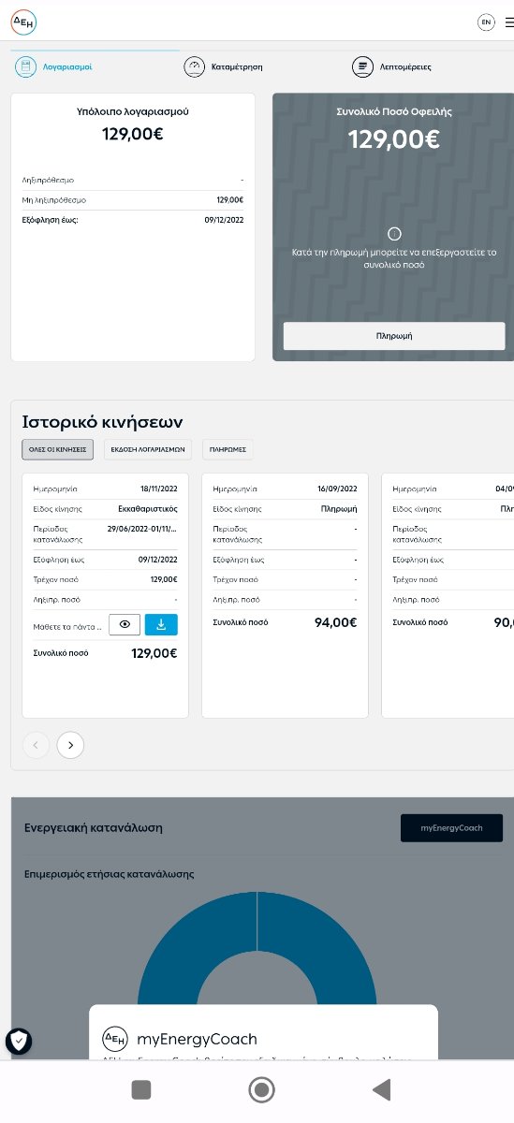
Task: Click the Πληρωμή payment button
Action: 394,335
